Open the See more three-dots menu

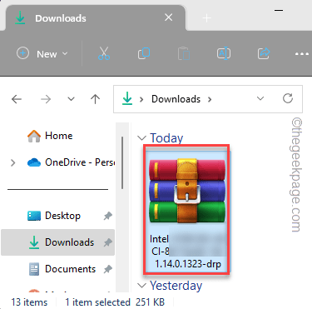pos(302,54)
